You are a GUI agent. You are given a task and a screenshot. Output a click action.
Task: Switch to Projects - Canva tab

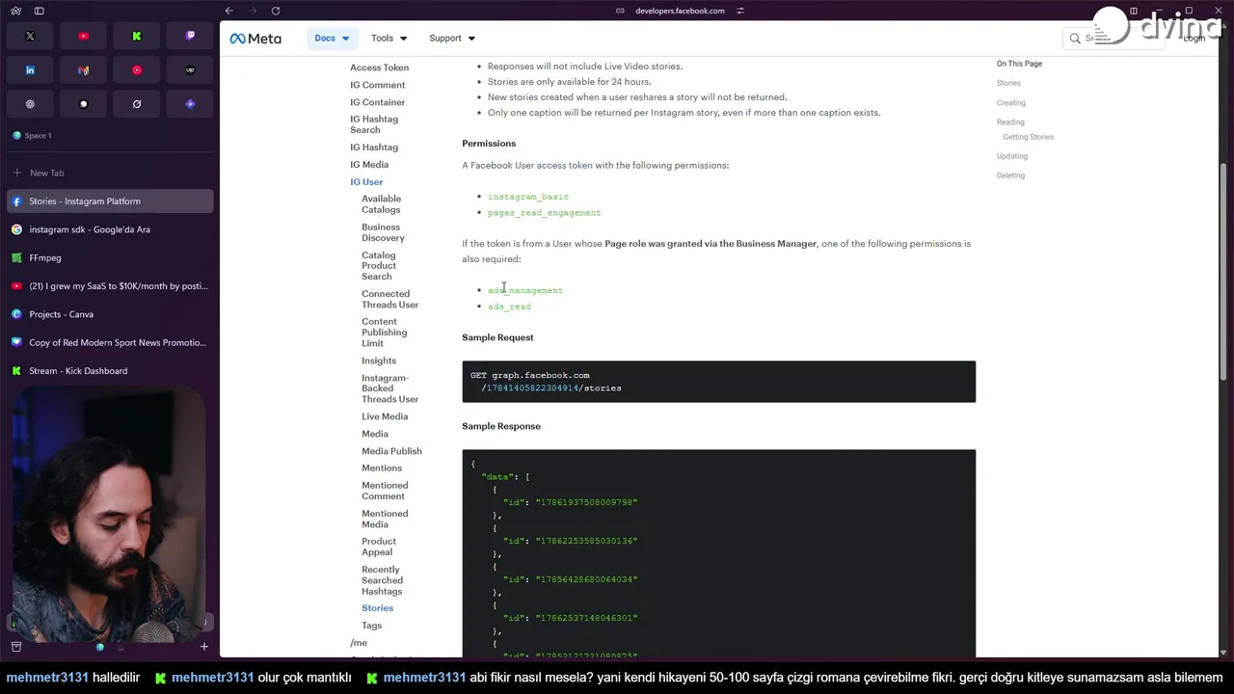[x=110, y=314]
